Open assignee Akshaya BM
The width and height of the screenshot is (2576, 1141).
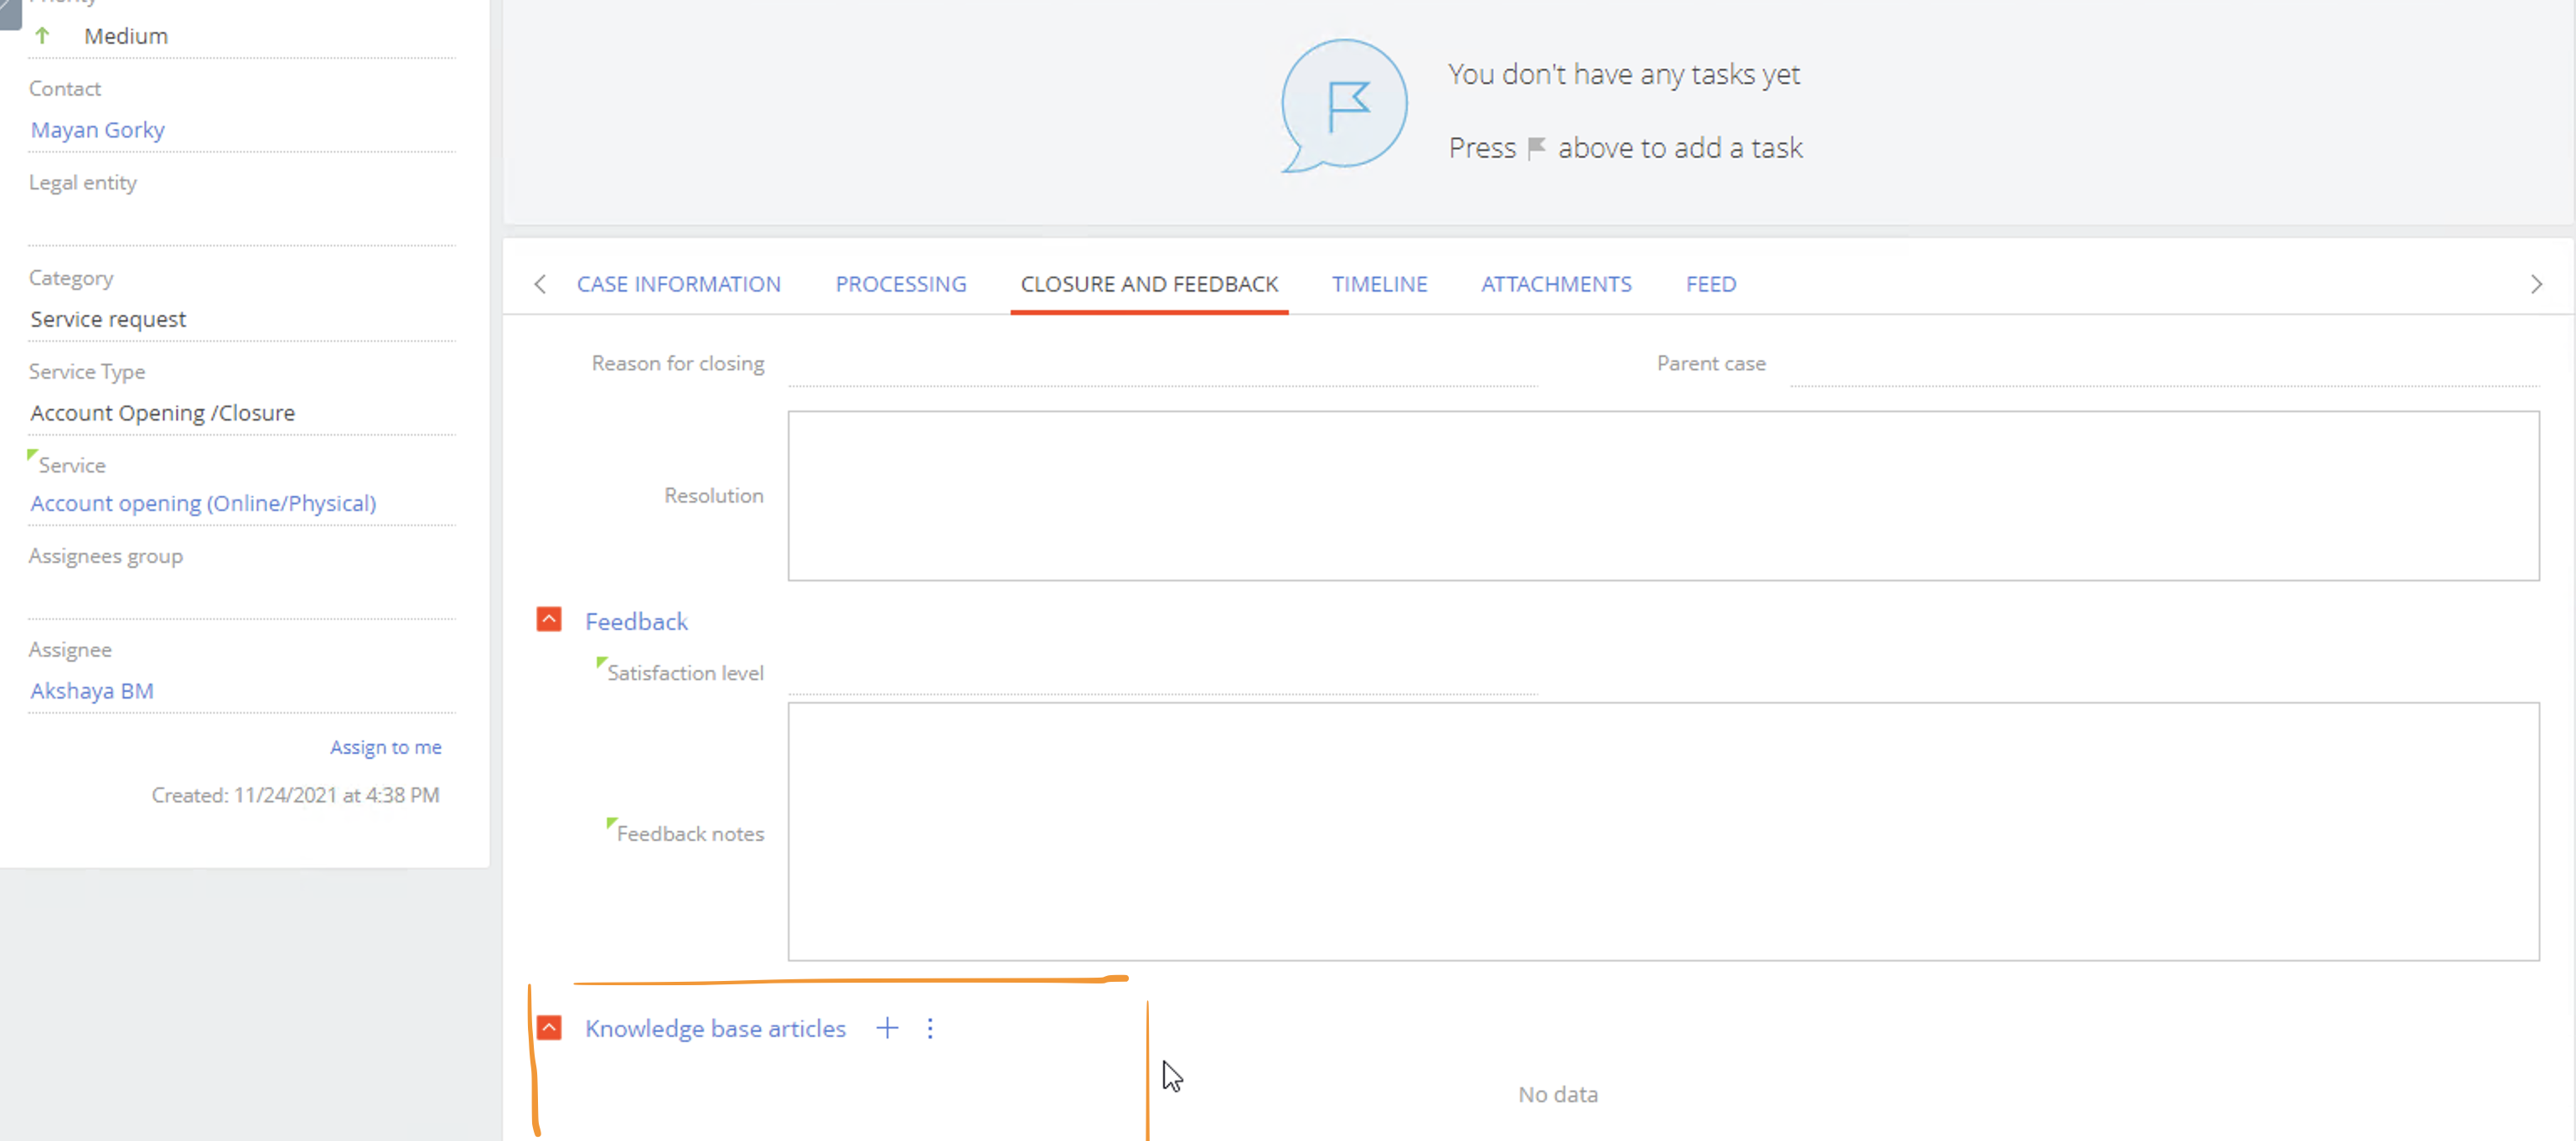[x=92, y=691]
